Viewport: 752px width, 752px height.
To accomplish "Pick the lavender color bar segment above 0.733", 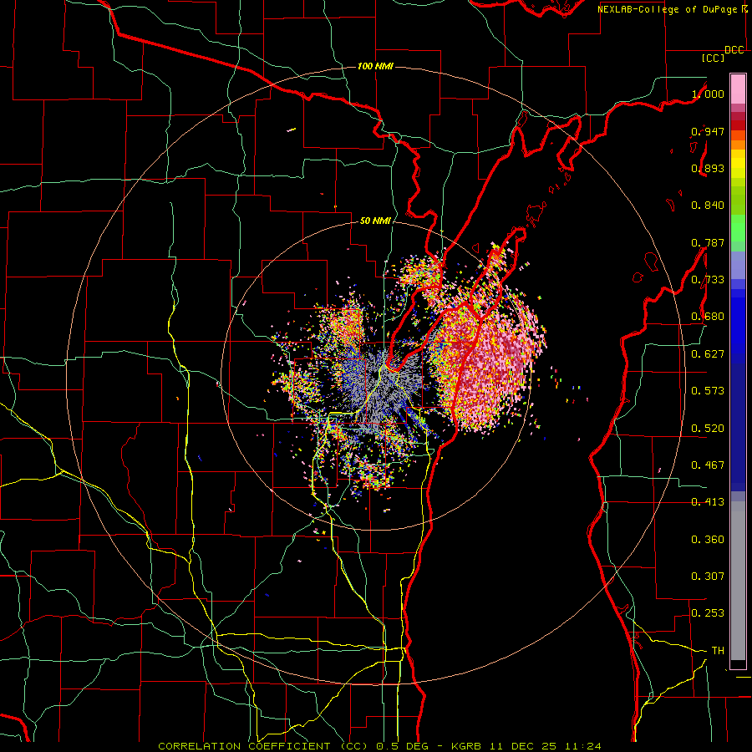I will coord(738,265).
